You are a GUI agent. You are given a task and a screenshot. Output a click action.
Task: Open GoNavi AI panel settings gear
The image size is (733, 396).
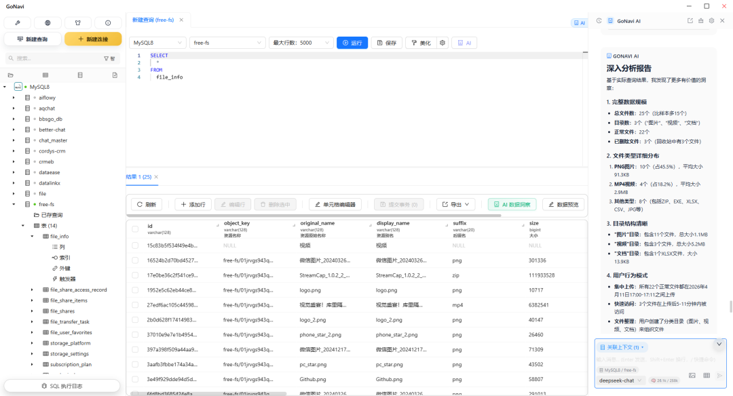coord(711,21)
